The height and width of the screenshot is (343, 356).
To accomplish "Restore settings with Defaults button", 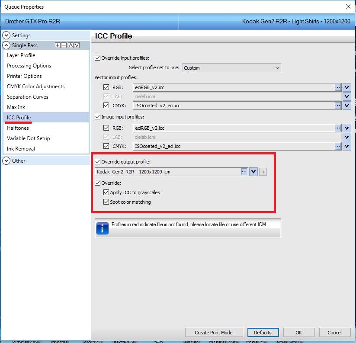I will coord(263,333).
